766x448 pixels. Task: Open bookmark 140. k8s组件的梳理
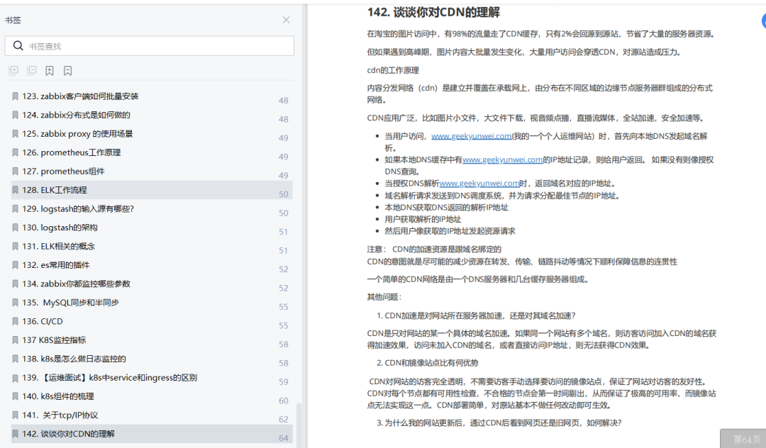[152, 397]
